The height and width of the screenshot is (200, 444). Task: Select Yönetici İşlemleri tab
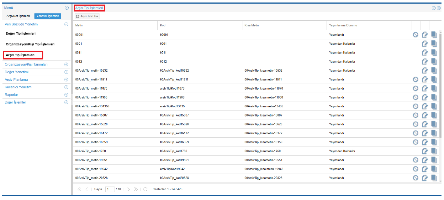(48, 16)
